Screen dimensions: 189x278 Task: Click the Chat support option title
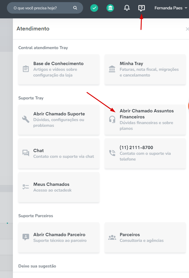pos(38,151)
